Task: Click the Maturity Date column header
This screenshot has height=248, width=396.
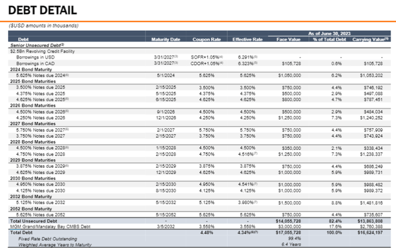Action: (166, 39)
